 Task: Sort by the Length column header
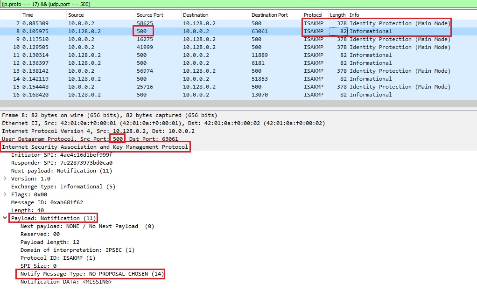338,15
